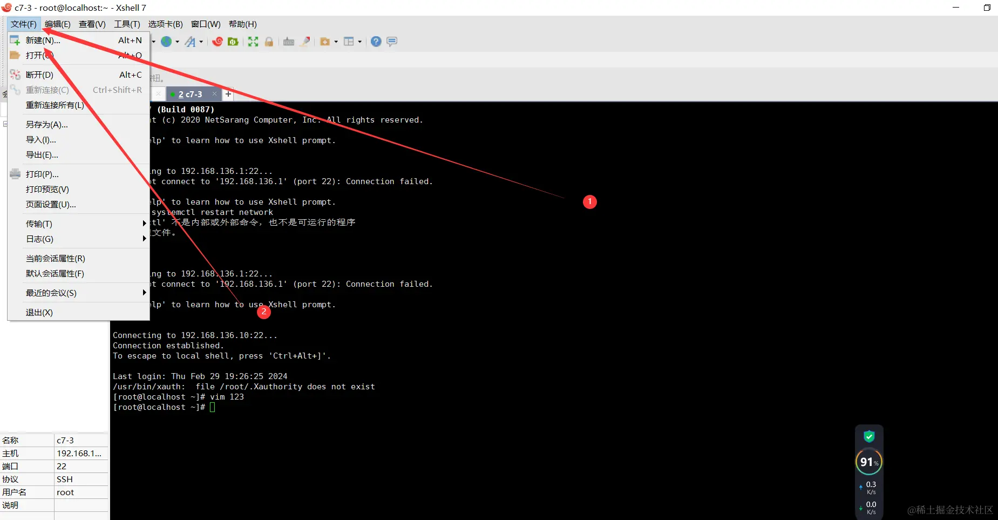Open the 文件(F) menu
The image size is (998, 520).
(x=24, y=24)
